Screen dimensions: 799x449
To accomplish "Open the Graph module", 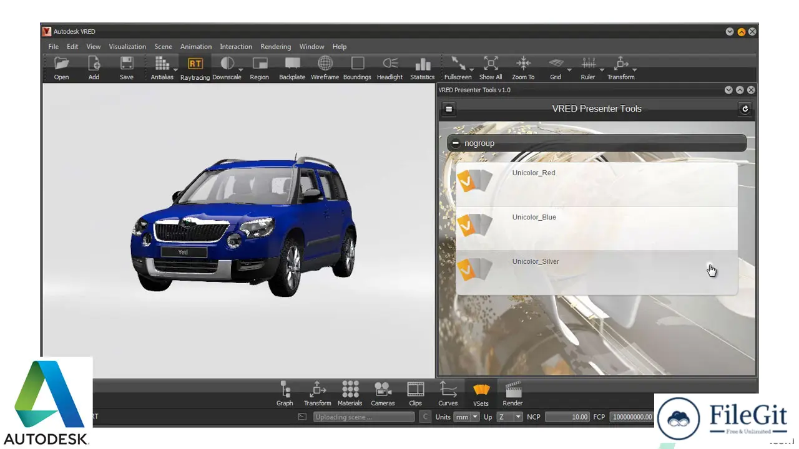I will pos(285,394).
